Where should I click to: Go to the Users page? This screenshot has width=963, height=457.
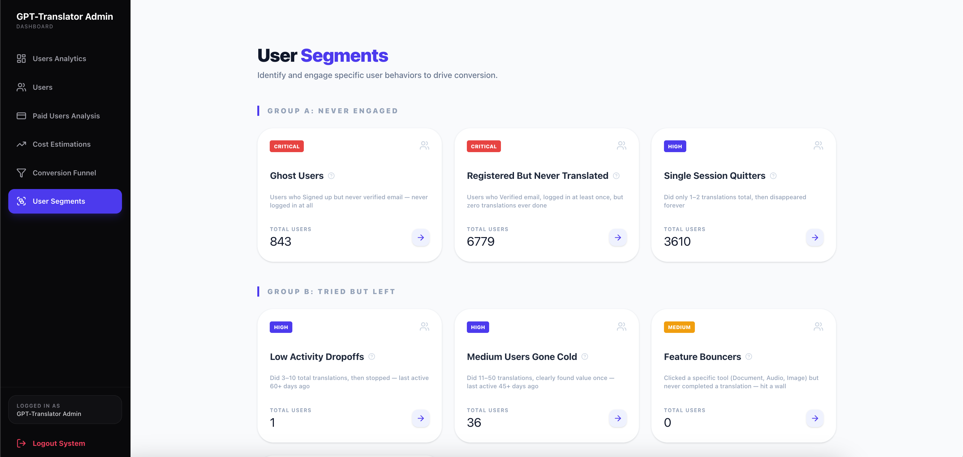click(x=42, y=87)
